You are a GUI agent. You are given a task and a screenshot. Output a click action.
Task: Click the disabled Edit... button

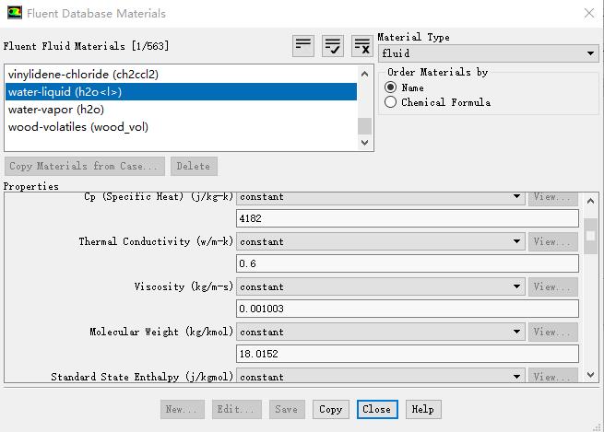click(x=236, y=409)
